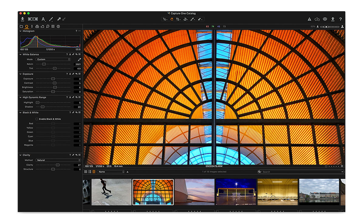The width and height of the screenshot is (363, 224).
Task: Switch browser to list view
Action: 90,172
